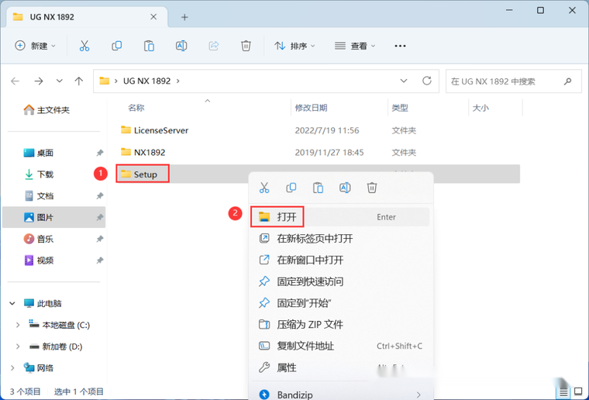The image size is (589, 400).
Task: Open 主文件夹 in the sidebar
Action: pos(47,110)
